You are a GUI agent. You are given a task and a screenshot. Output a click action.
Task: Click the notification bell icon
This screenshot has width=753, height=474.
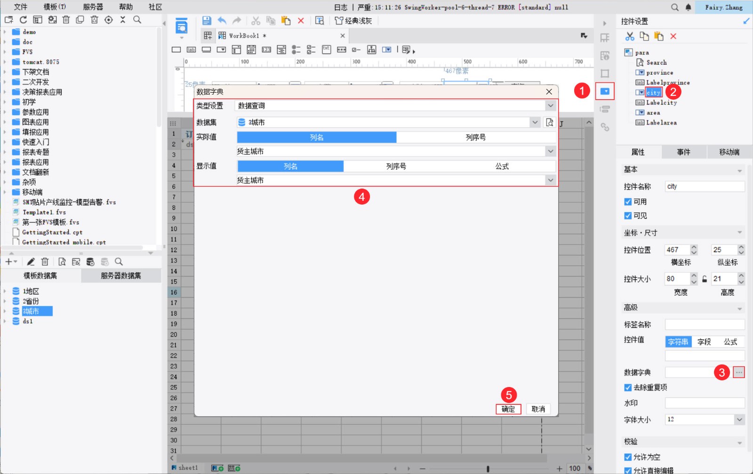tap(689, 7)
